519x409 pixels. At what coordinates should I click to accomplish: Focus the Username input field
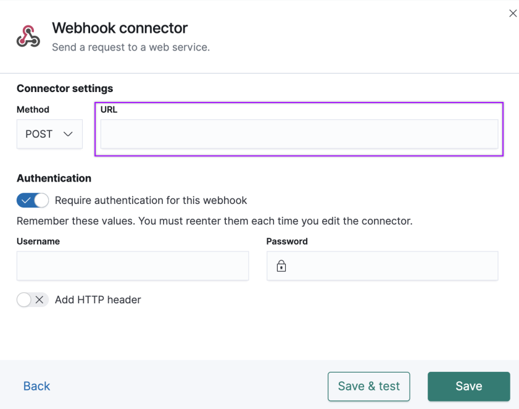click(x=133, y=266)
